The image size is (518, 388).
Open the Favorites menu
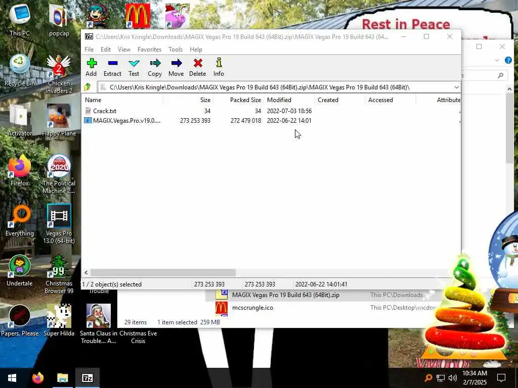pos(149,50)
